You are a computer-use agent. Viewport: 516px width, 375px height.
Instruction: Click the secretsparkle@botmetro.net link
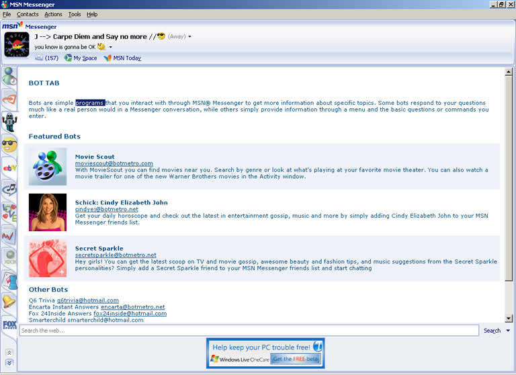116,255
